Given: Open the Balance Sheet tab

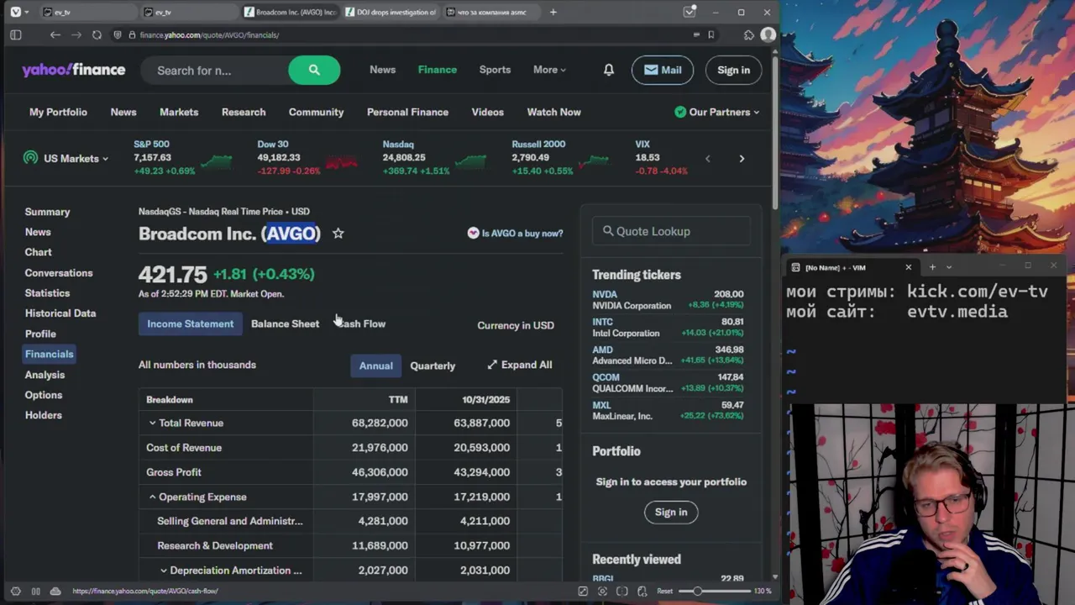Looking at the screenshot, I should click(285, 324).
